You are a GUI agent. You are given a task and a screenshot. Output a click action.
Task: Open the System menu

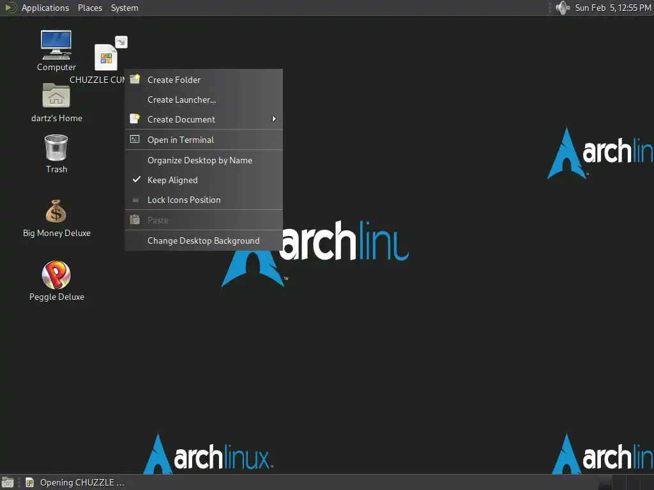click(125, 8)
